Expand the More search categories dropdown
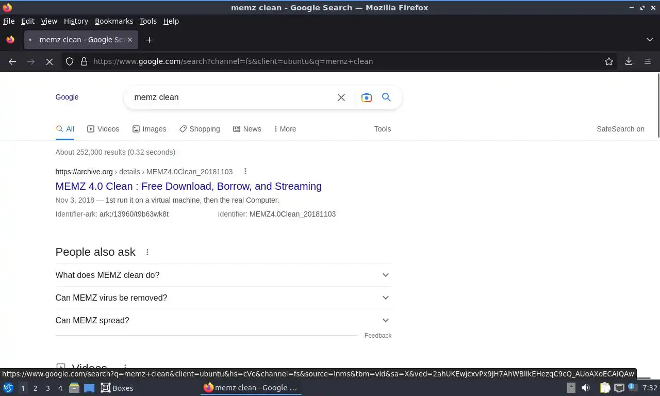 (285, 129)
